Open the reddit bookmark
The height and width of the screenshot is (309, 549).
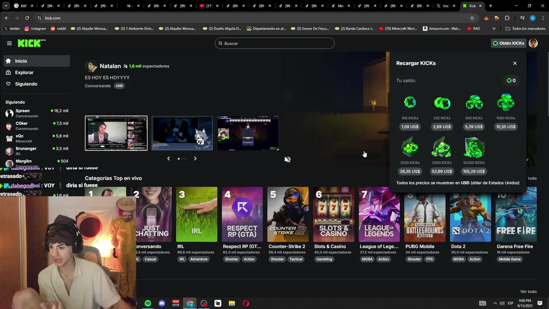pyautogui.click(x=58, y=29)
